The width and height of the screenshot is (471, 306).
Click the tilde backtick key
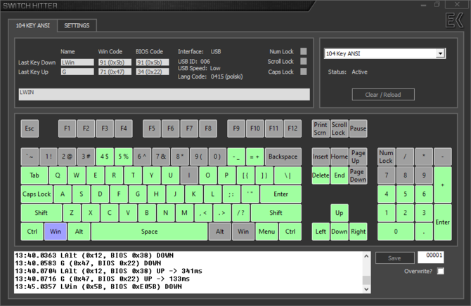point(30,157)
